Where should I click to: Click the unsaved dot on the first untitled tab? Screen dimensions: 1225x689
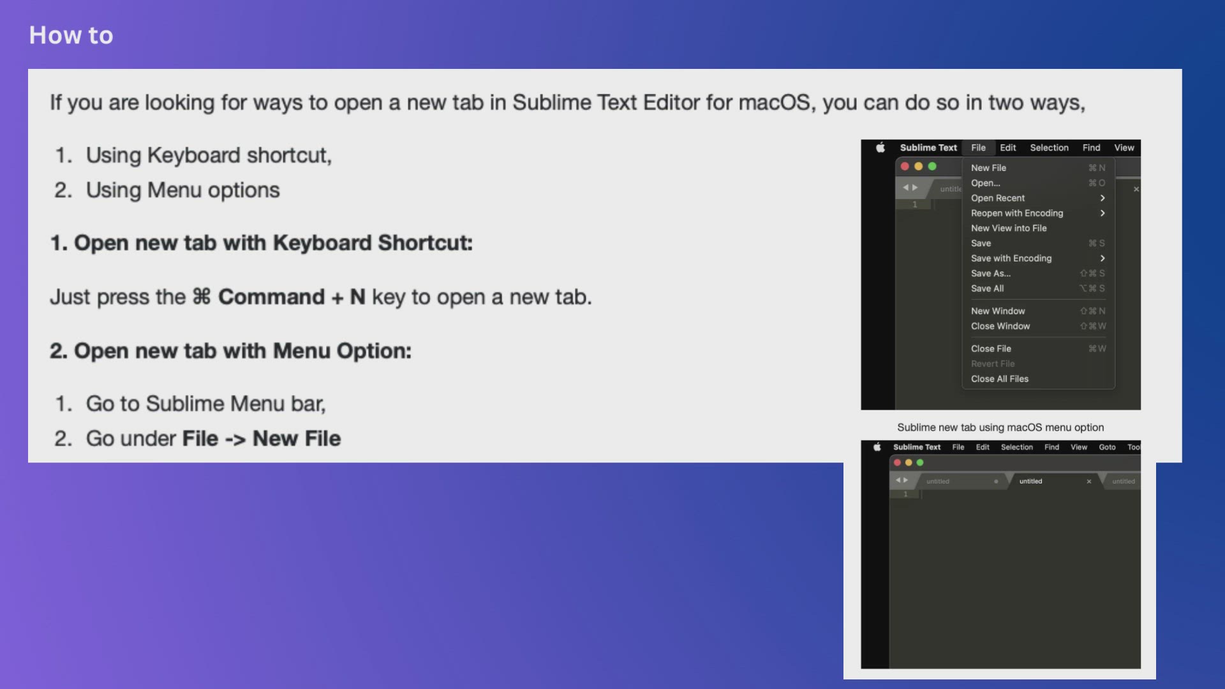(996, 482)
